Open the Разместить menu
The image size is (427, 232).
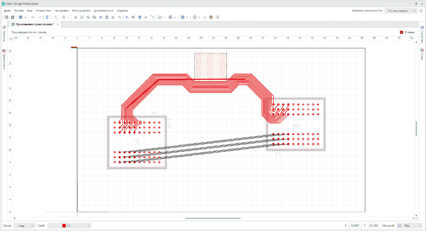(x=43, y=11)
